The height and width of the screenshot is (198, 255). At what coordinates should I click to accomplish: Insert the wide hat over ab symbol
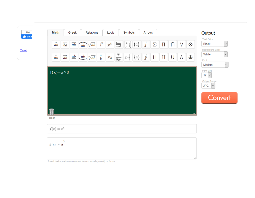click(56, 57)
